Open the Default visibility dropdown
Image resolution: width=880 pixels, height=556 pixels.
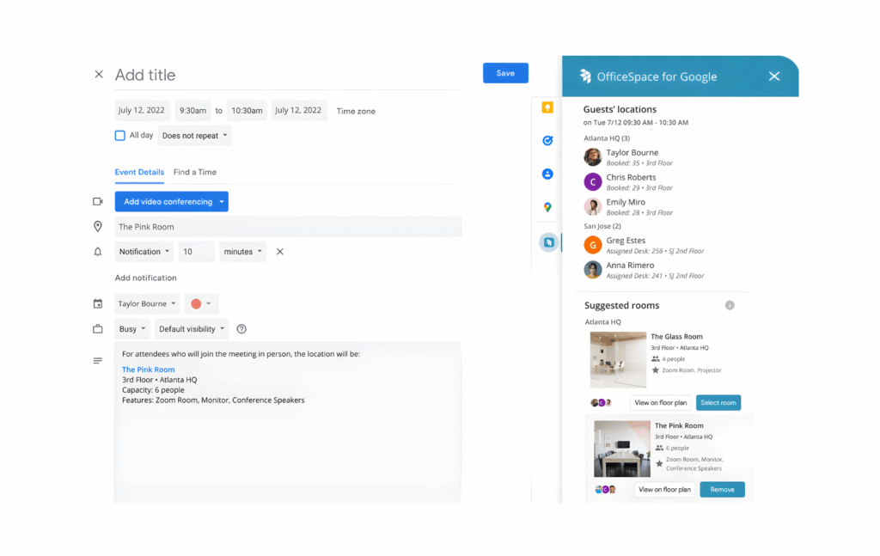(x=191, y=328)
